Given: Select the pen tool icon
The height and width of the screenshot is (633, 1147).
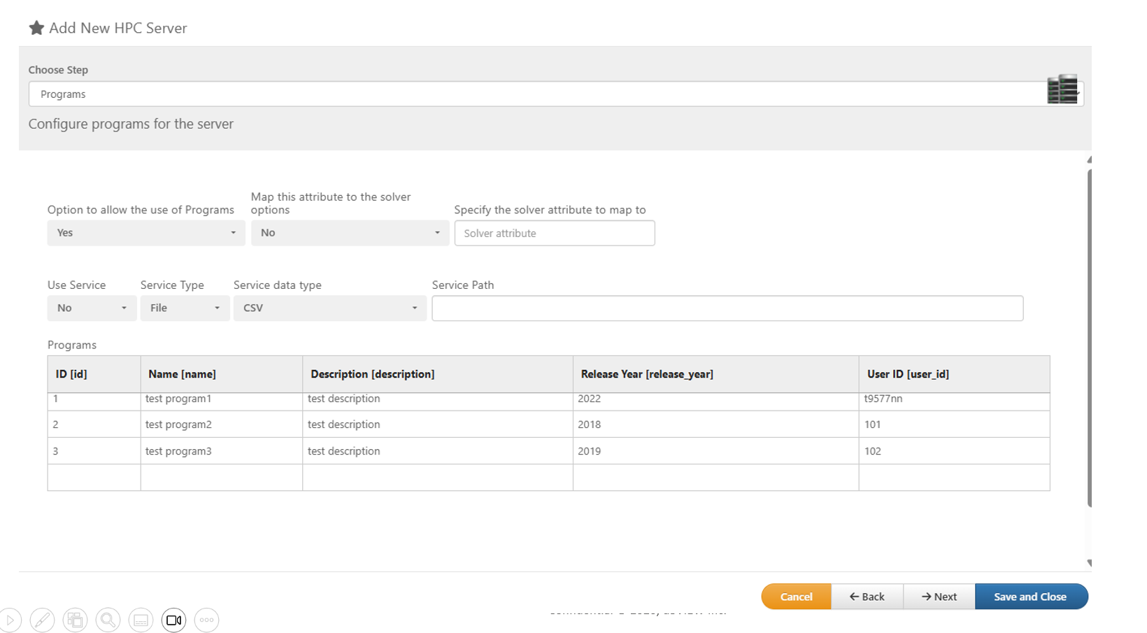Looking at the screenshot, I should pyautogui.click(x=42, y=620).
